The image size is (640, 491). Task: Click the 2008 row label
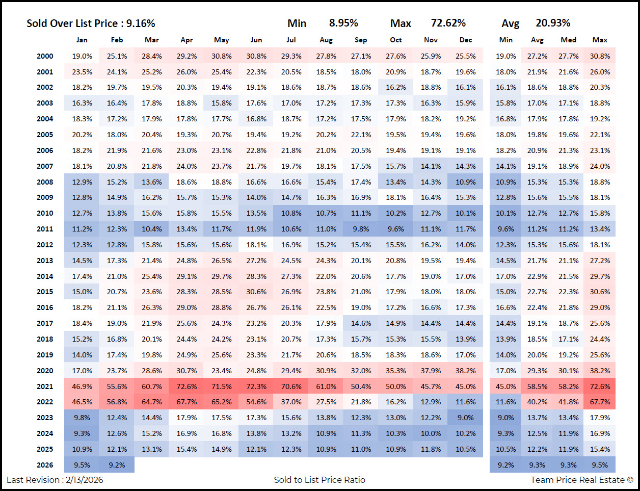[45, 182]
